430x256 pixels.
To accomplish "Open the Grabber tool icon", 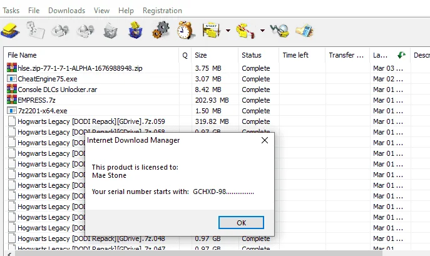I will tap(279, 31).
